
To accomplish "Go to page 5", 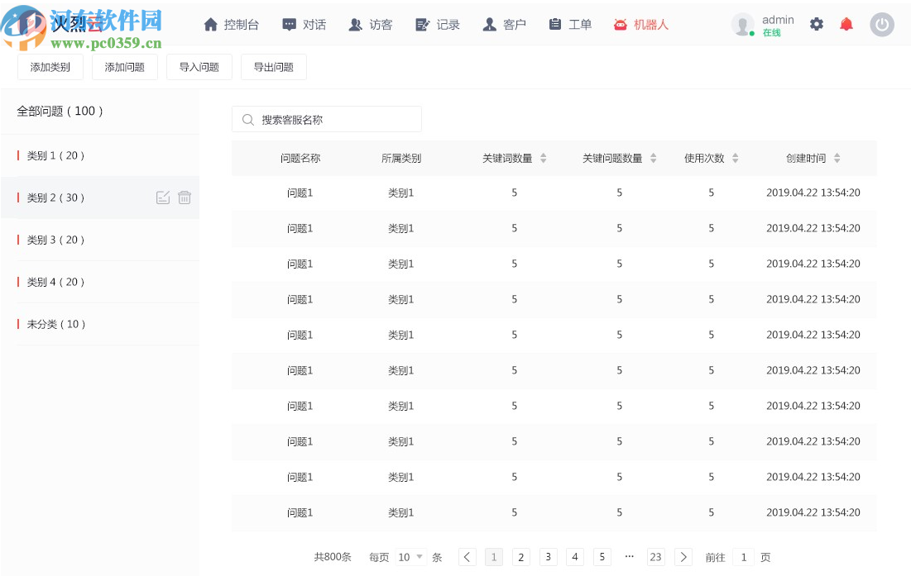I will pyautogui.click(x=602, y=557).
